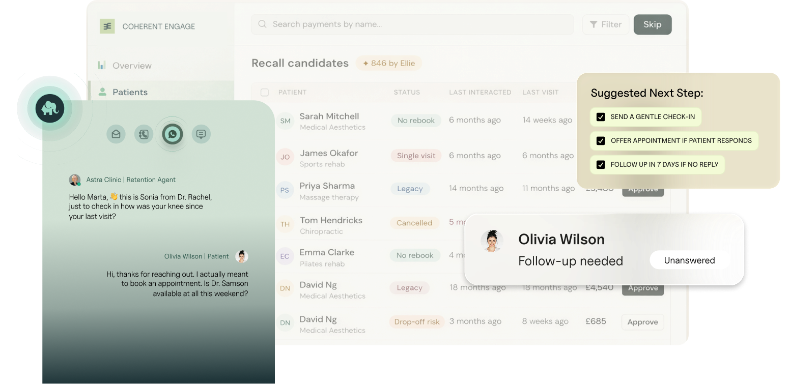This screenshot has width=789, height=384.
Task: Click the EC avatar for Emma Clarke
Action: pyautogui.click(x=285, y=256)
